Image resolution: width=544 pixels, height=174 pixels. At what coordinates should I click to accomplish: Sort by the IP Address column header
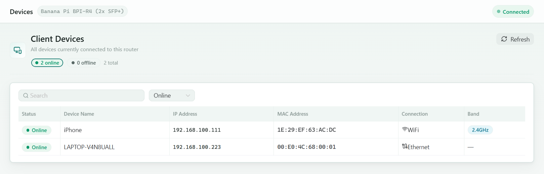(185, 114)
